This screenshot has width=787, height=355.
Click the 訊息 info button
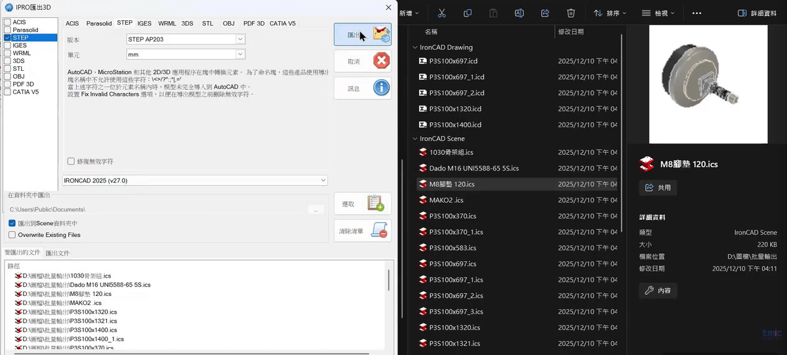click(x=363, y=88)
